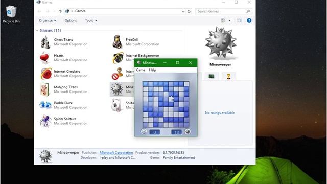Select the FreeCell king icon
Screen dimensions: 327x184
117,42
